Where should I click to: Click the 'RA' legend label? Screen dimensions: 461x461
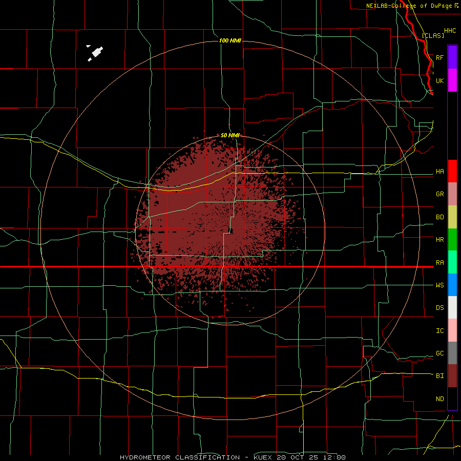pyautogui.click(x=439, y=263)
